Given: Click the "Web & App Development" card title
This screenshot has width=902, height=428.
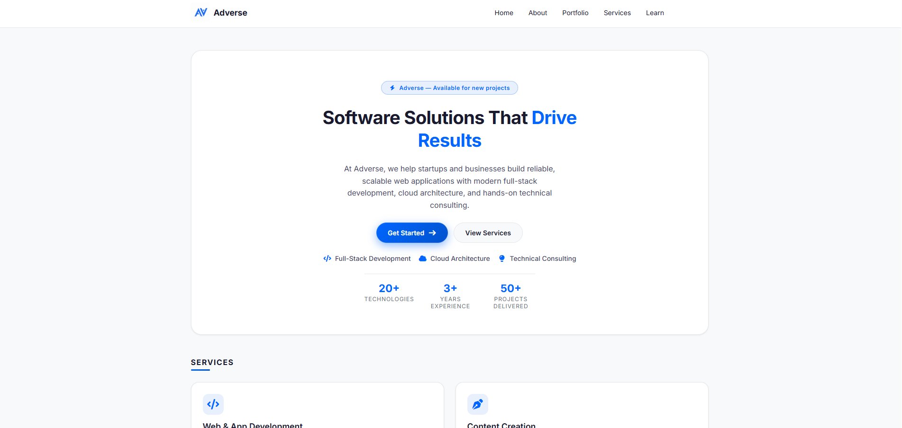Looking at the screenshot, I should click(253, 425).
